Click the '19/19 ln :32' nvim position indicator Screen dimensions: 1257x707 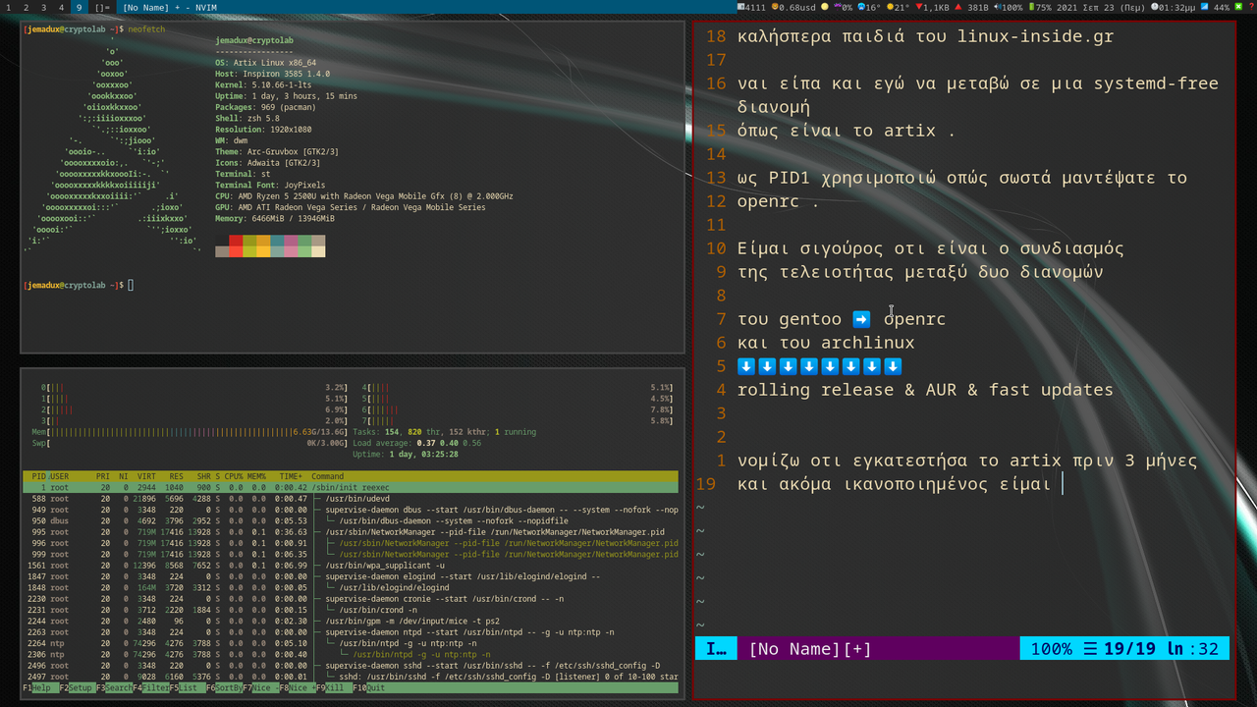(1161, 649)
